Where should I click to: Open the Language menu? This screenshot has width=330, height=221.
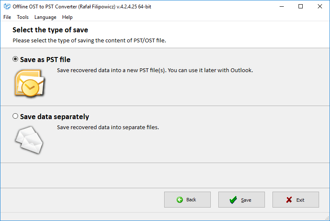click(45, 17)
